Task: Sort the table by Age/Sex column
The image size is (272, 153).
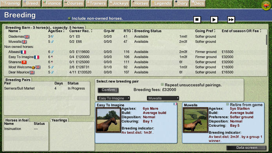Action: [56, 31]
